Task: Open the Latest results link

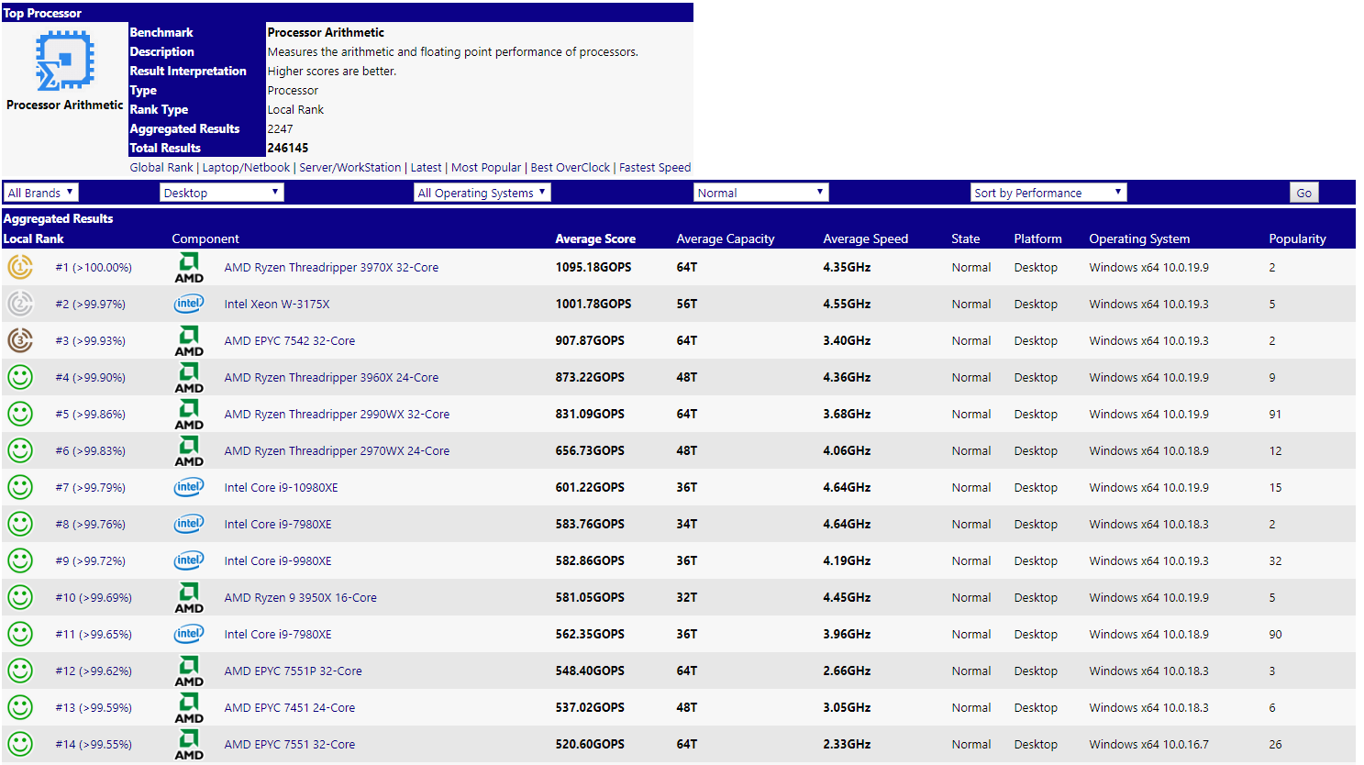Action: point(426,168)
